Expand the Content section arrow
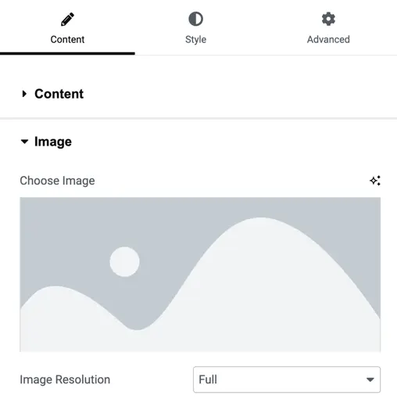This screenshot has height=399, width=397. coord(24,94)
